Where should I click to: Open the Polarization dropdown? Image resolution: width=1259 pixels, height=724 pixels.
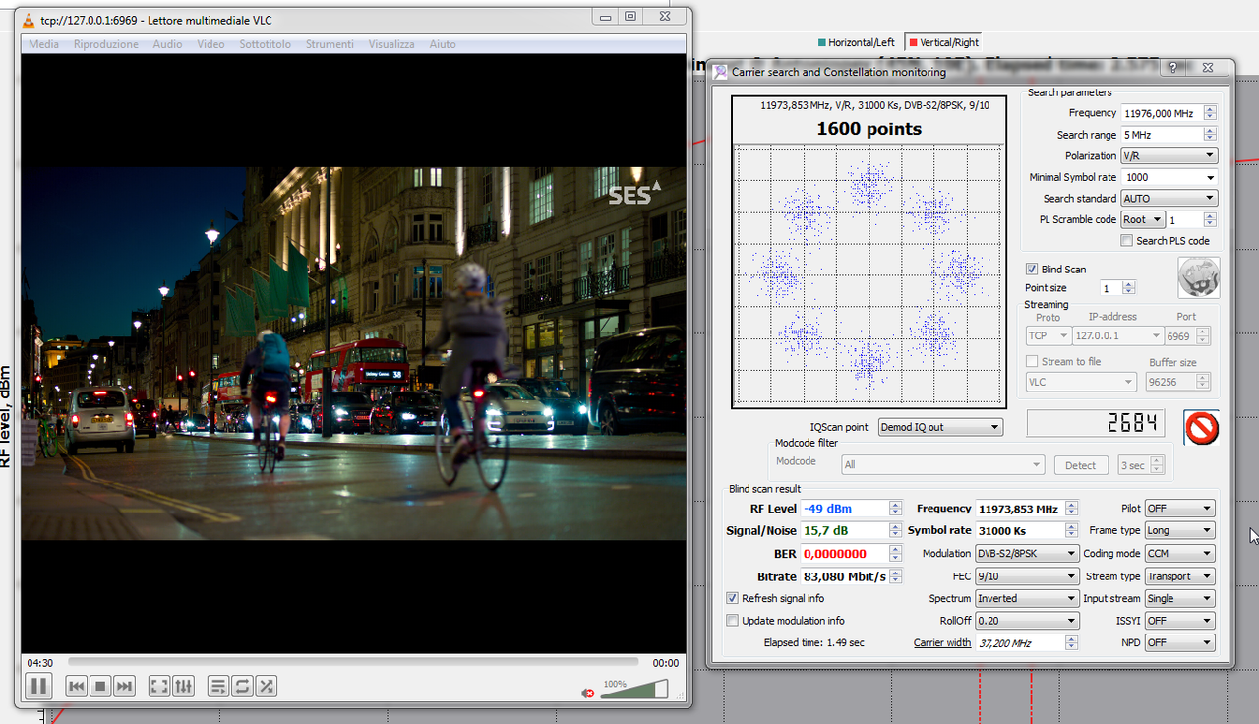1169,156
